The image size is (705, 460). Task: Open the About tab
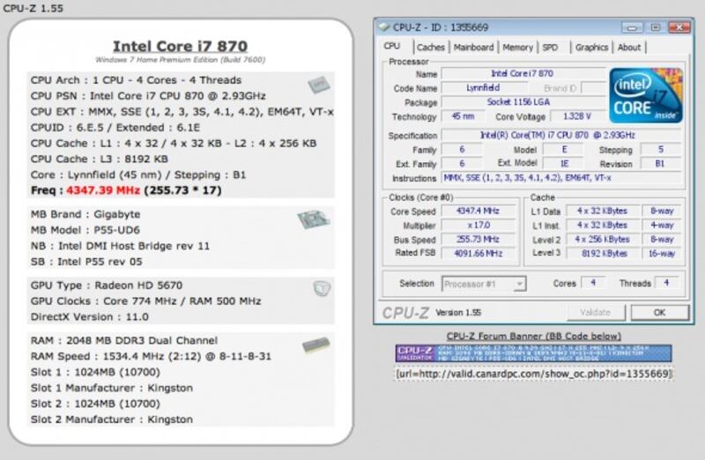[x=629, y=48]
